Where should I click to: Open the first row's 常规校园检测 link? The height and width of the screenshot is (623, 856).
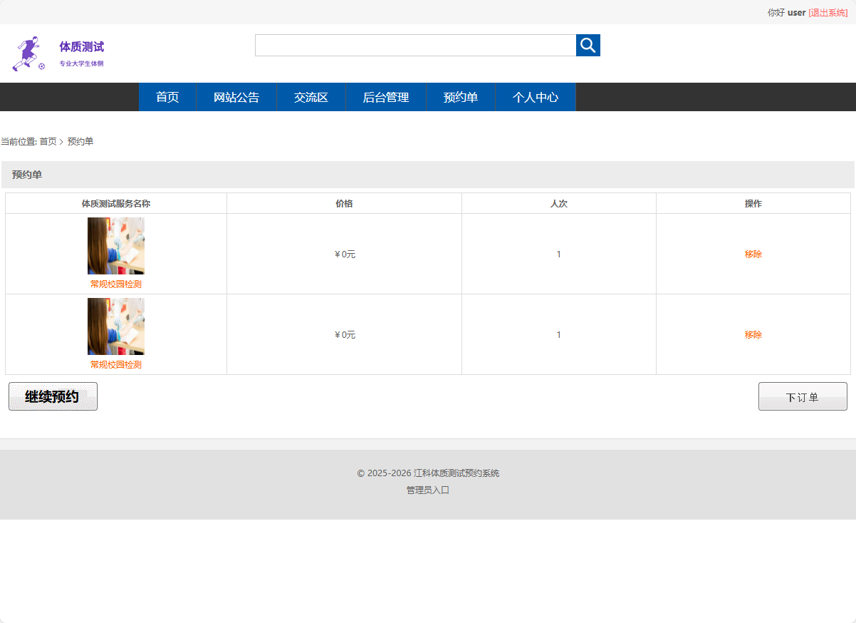click(116, 284)
